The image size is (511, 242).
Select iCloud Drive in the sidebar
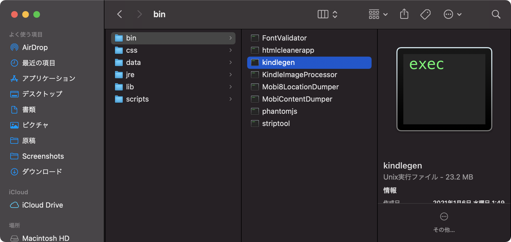coord(42,205)
